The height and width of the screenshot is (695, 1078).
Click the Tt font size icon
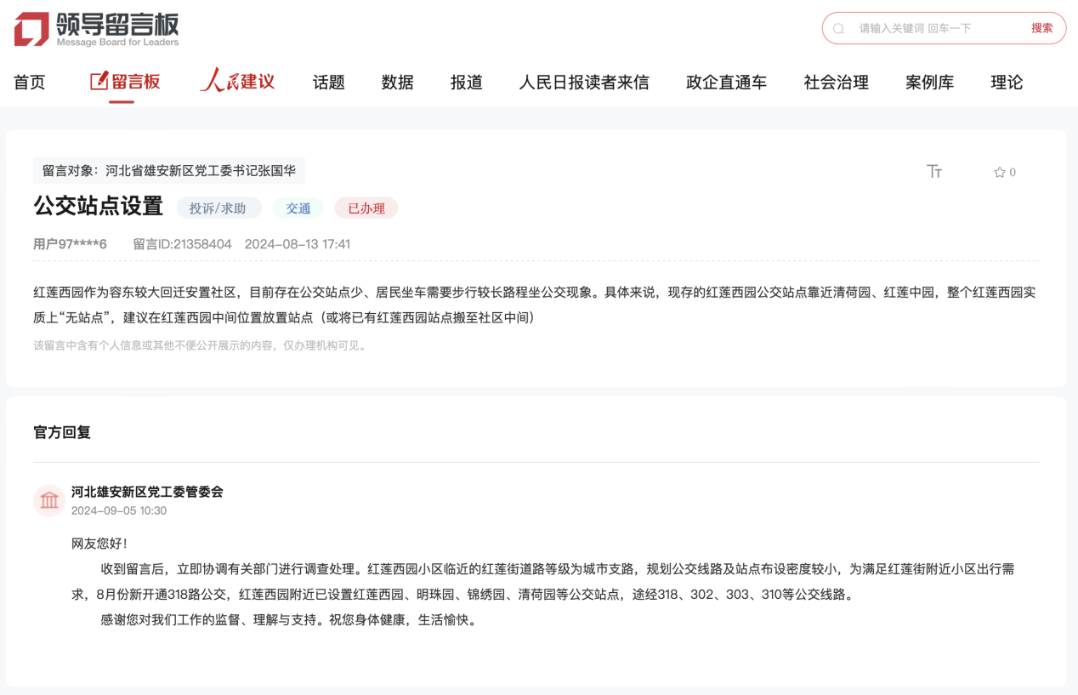click(x=935, y=172)
